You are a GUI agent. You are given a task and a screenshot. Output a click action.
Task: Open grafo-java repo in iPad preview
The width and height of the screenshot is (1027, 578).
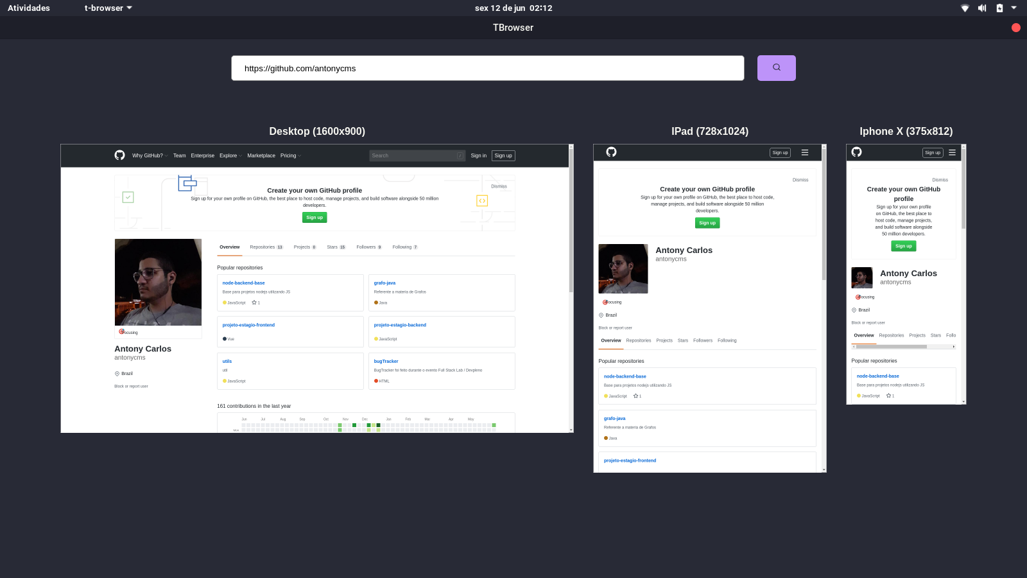pyautogui.click(x=614, y=418)
